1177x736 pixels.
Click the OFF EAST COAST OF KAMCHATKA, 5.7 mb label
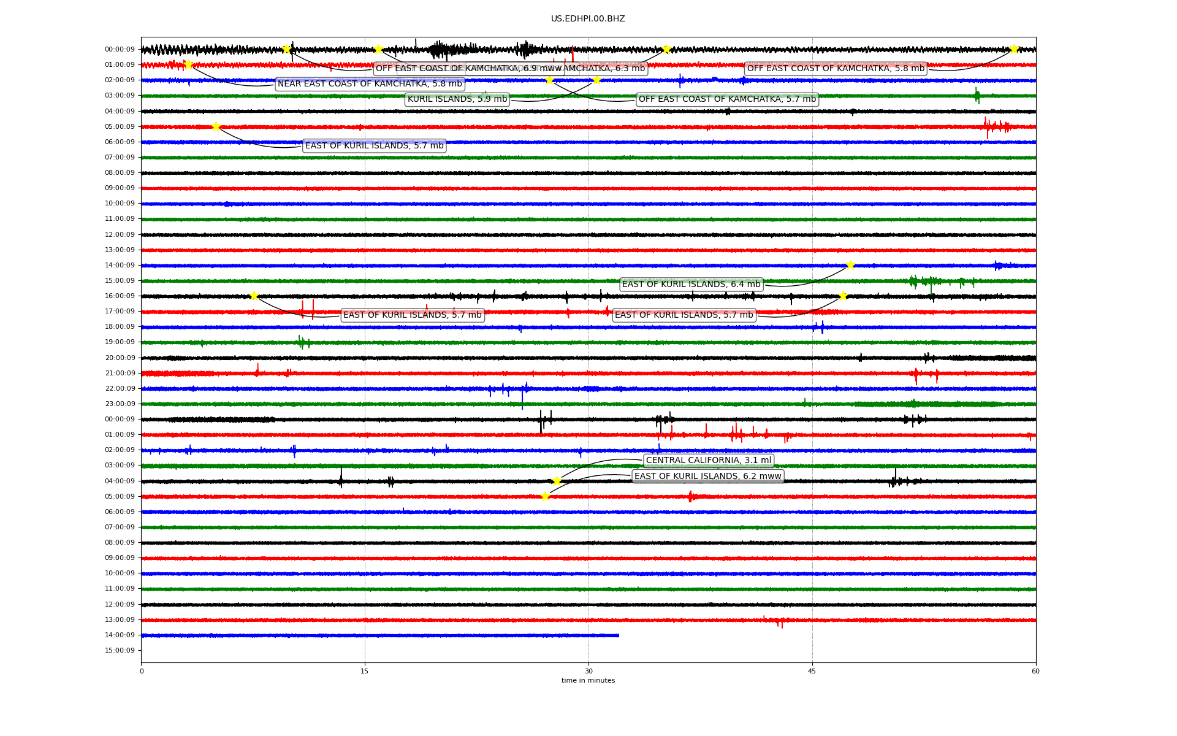pyautogui.click(x=727, y=99)
